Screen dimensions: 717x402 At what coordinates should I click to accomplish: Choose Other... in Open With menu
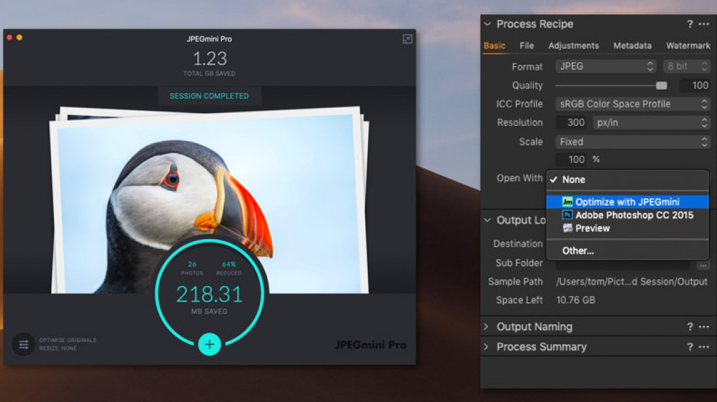pyautogui.click(x=628, y=251)
